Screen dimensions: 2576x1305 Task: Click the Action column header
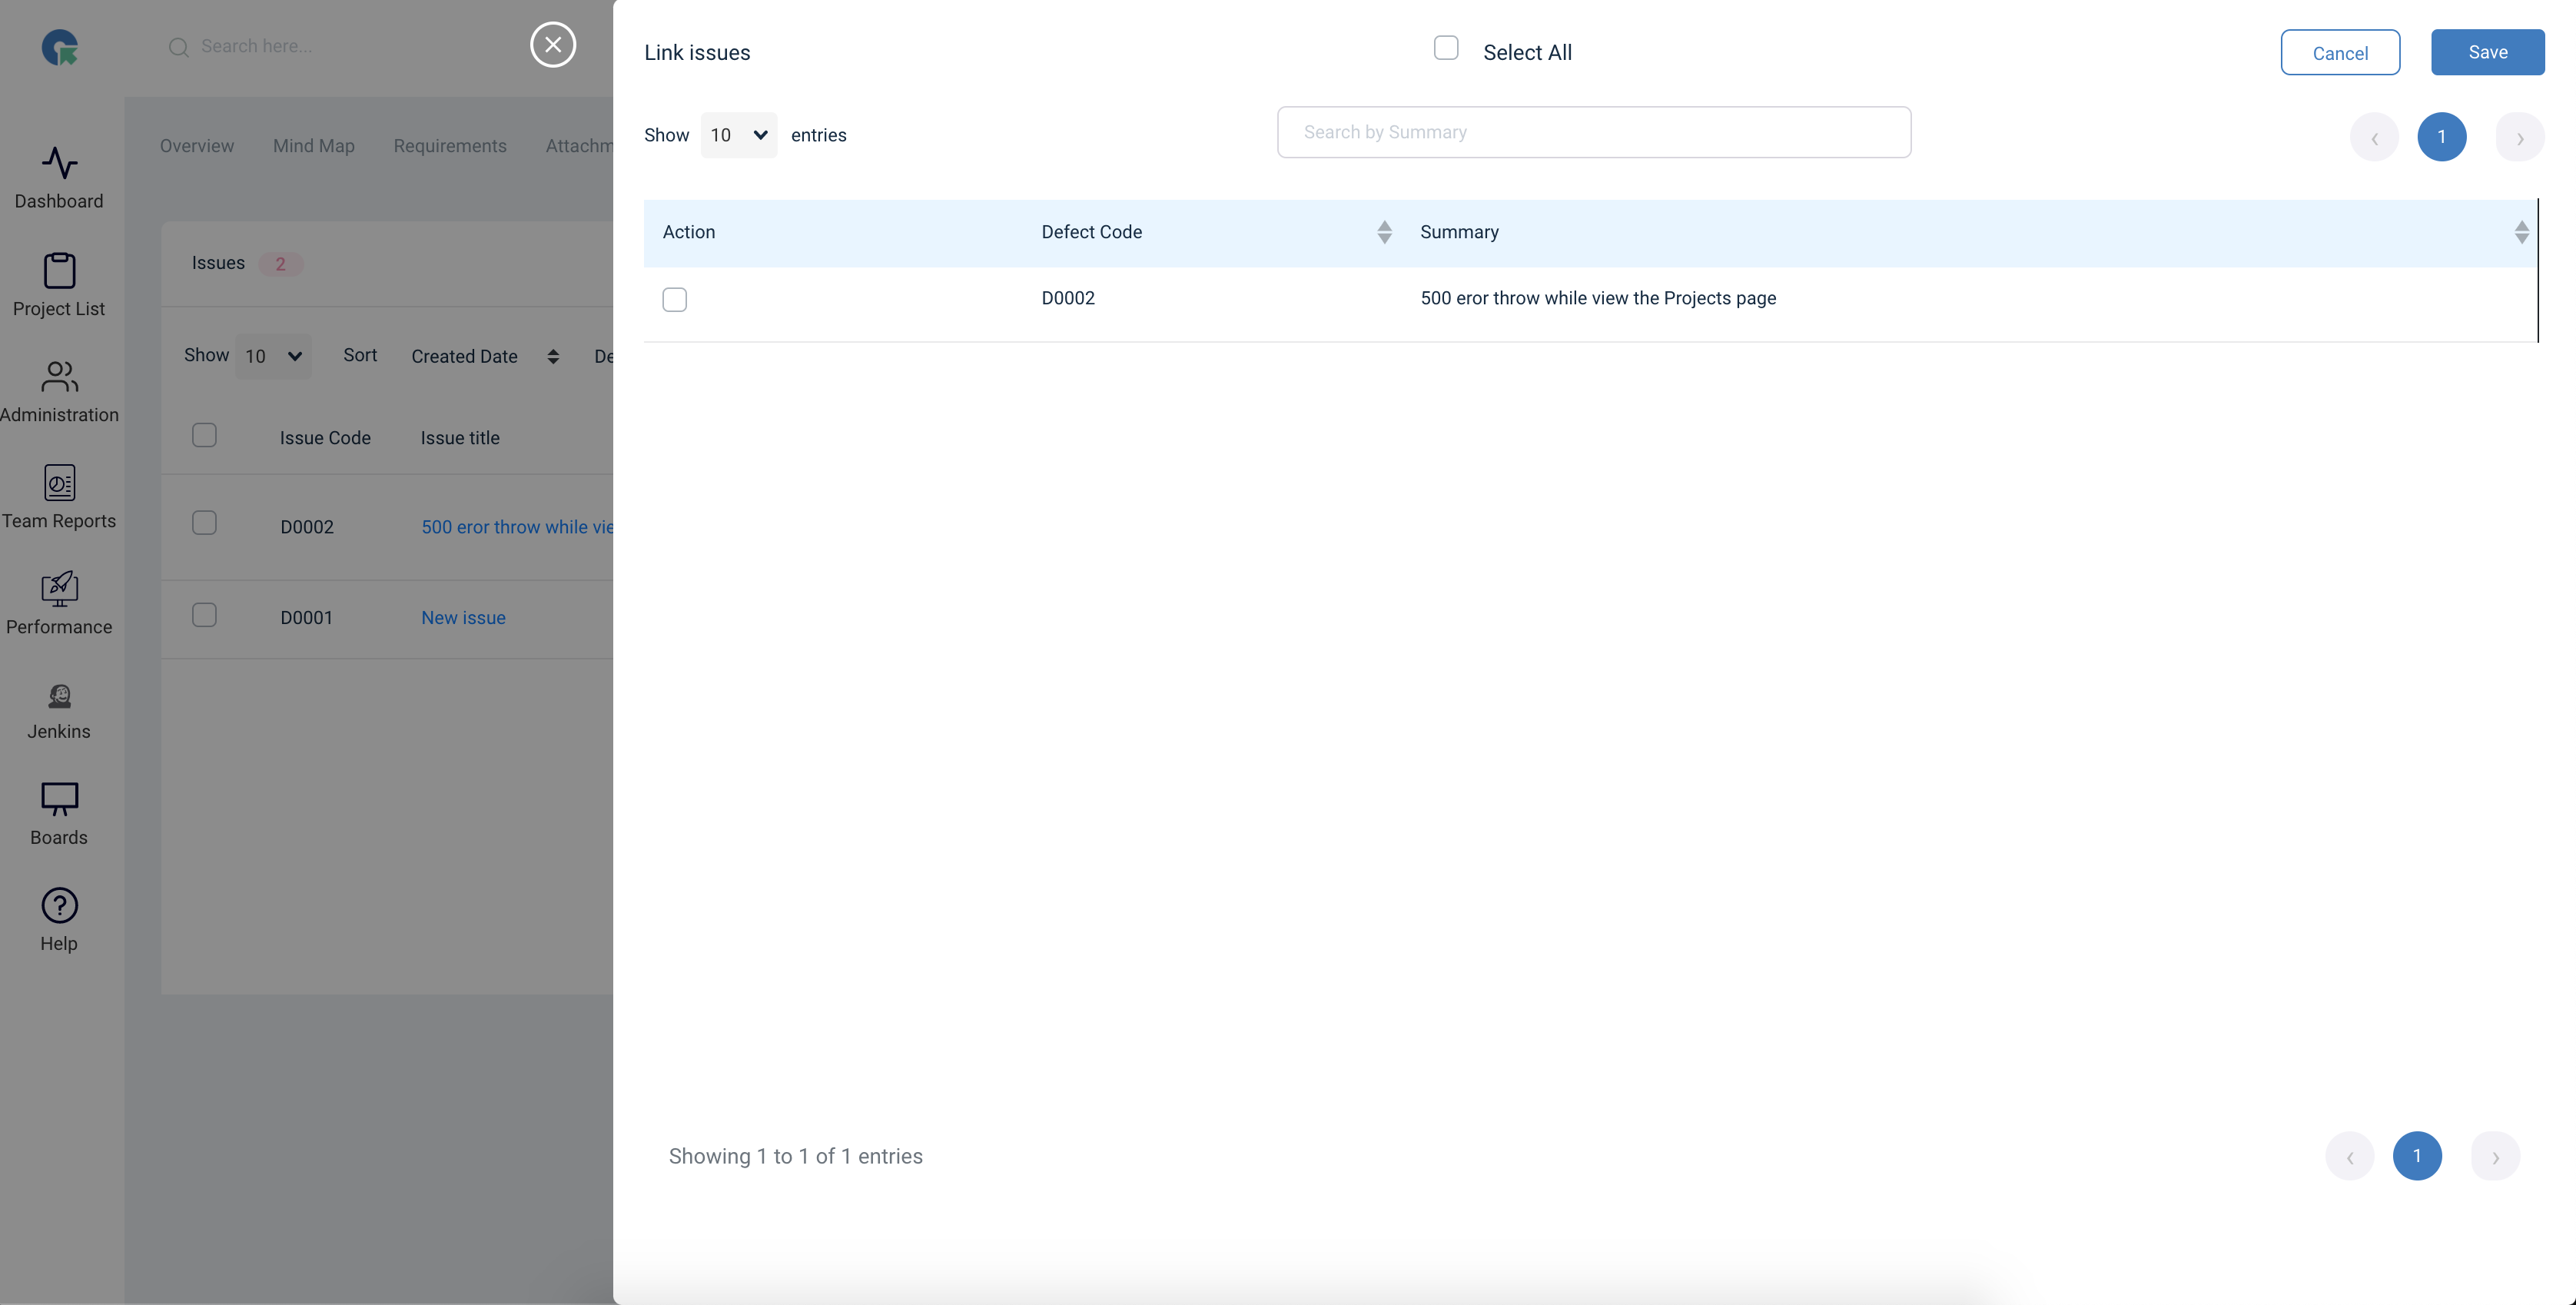point(689,232)
